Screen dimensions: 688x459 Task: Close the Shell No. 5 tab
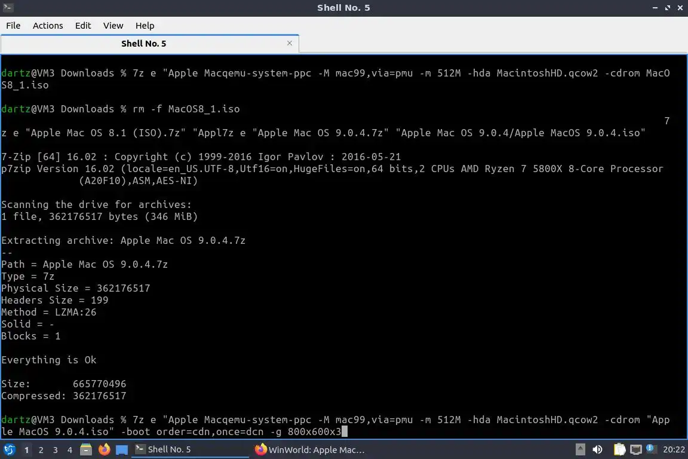[x=290, y=43]
